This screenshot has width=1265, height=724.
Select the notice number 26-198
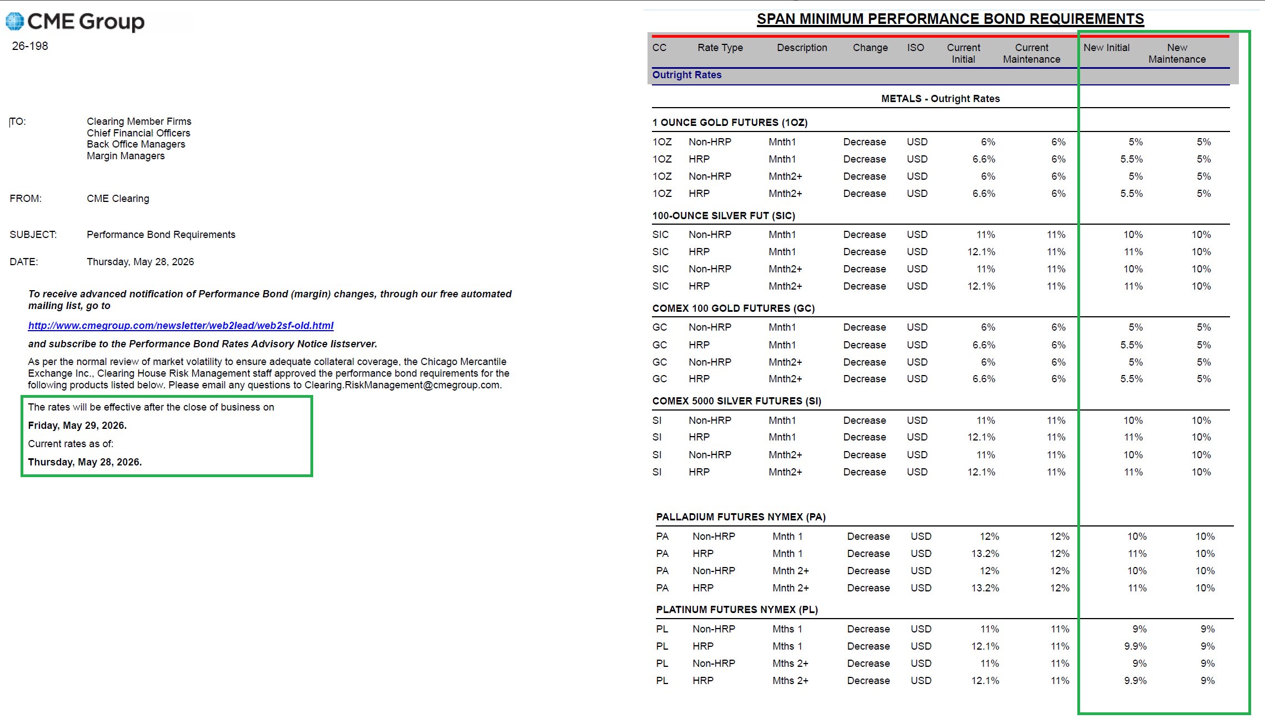pyautogui.click(x=30, y=46)
